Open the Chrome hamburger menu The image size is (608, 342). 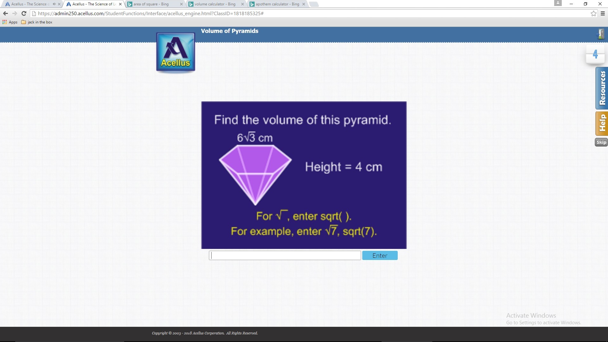coord(603,13)
